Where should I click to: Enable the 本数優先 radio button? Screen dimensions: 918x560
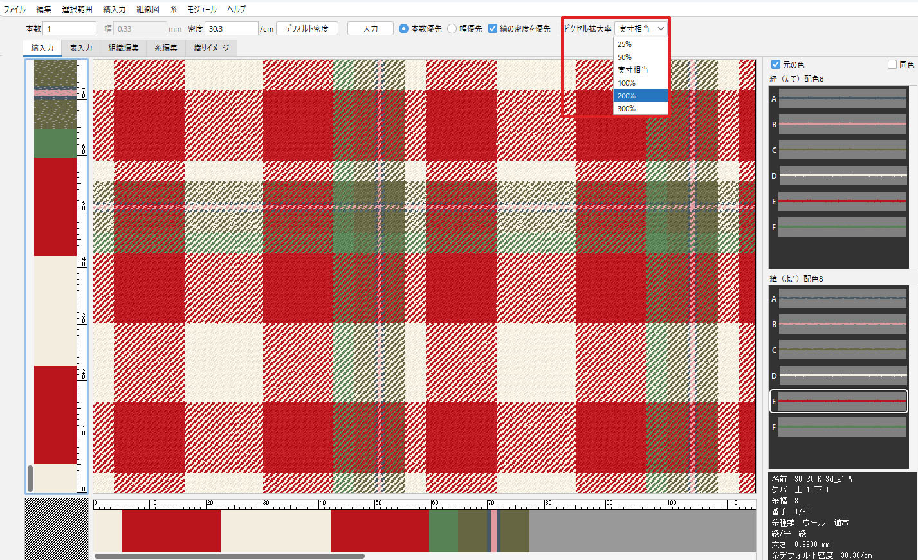[x=403, y=29]
